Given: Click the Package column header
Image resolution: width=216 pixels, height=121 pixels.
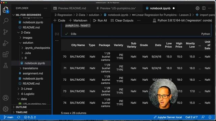Looking at the screenshot, I should coord(104,45).
